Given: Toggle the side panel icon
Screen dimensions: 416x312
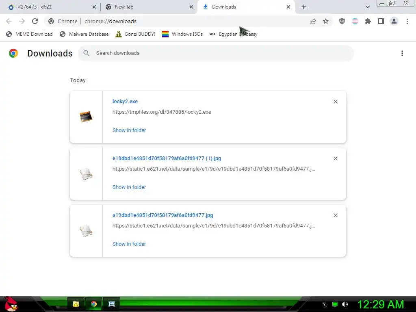Looking at the screenshot, I should 381,21.
